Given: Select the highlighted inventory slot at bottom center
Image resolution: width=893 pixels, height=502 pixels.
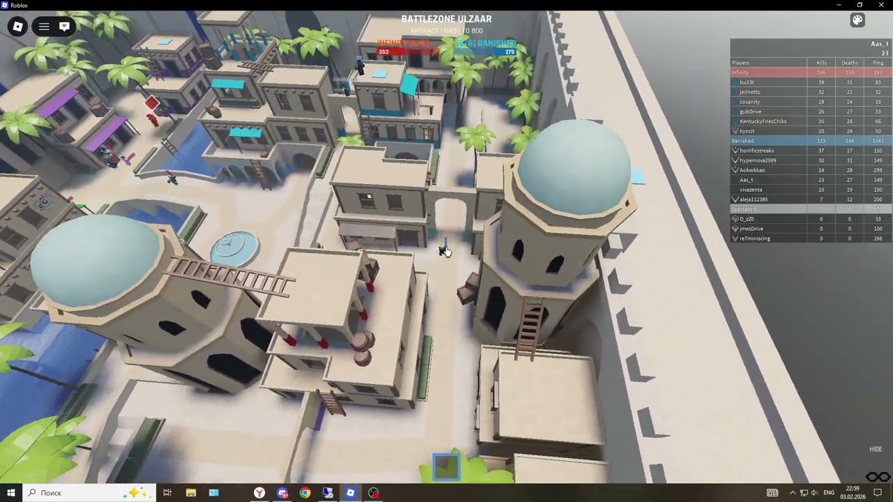Looking at the screenshot, I should pos(446,467).
